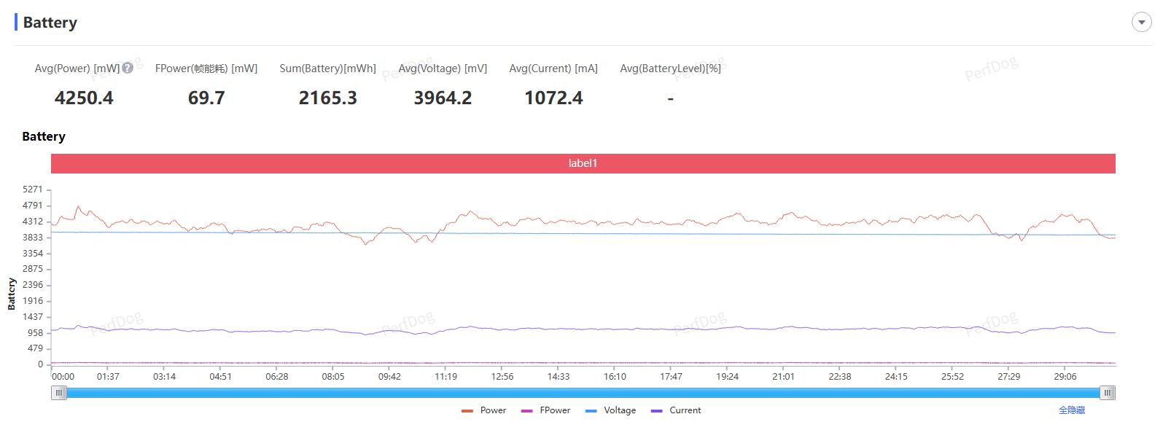Screen dimensions: 1163x430
Task: Toggle the Power series in the legend
Action: click(x=484, y=410)
